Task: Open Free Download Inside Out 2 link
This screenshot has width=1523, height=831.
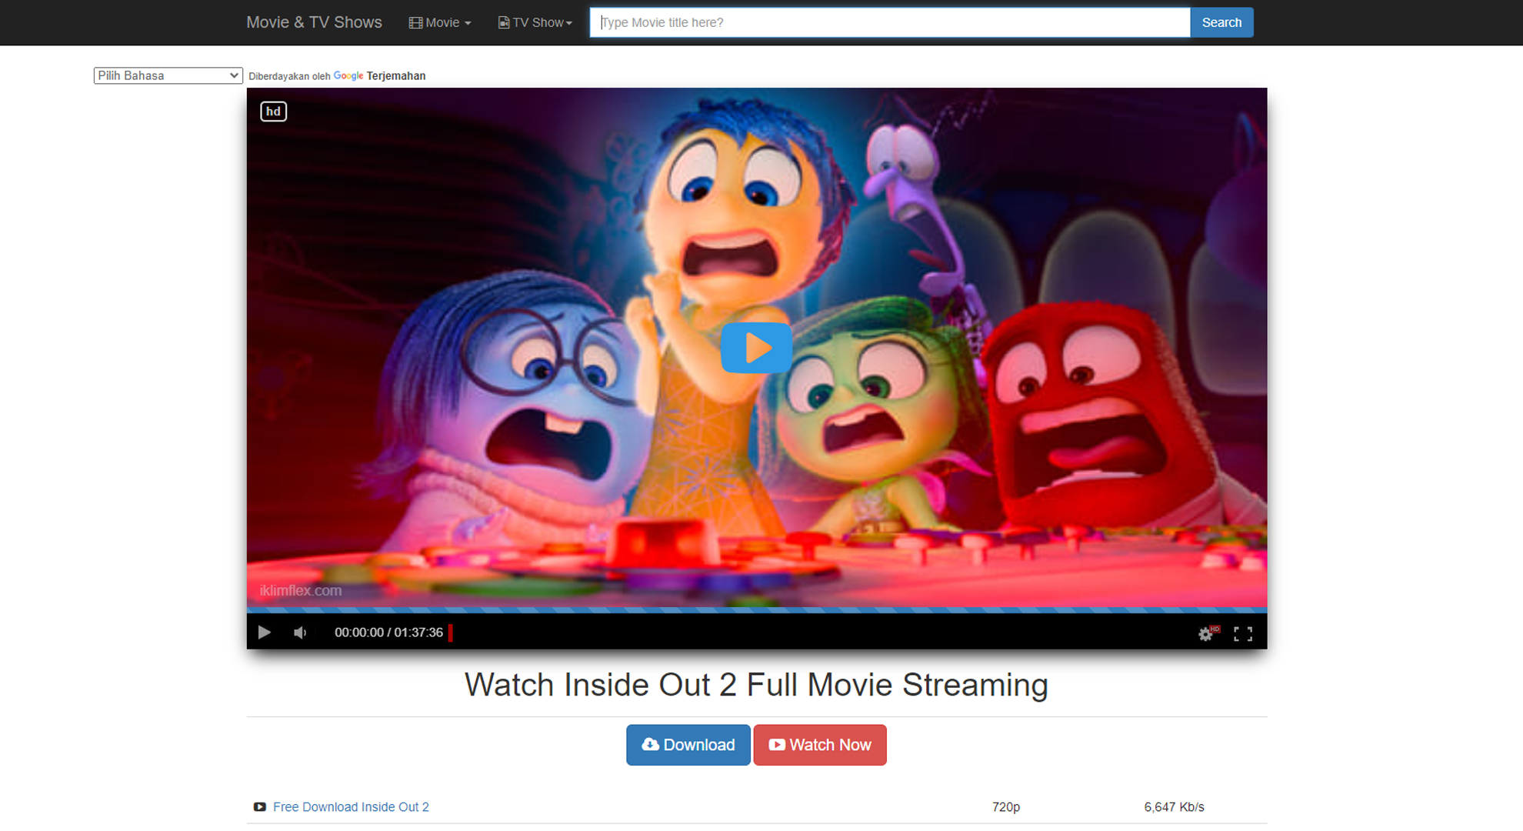Action: point(351,807)
